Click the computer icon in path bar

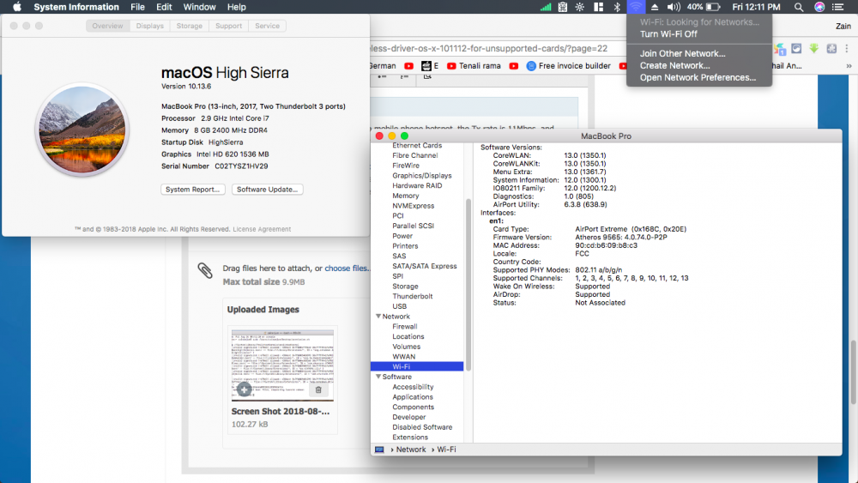(379, 450)
